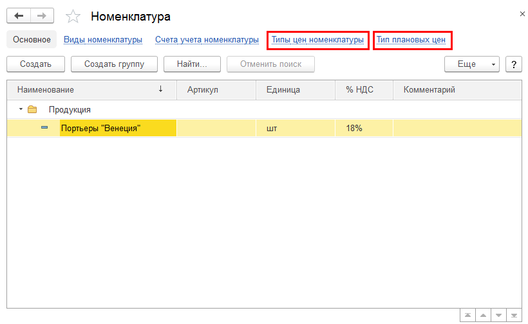The image size is (528, 324).
Task: Jump to last row in list
Action: point(514,316)
